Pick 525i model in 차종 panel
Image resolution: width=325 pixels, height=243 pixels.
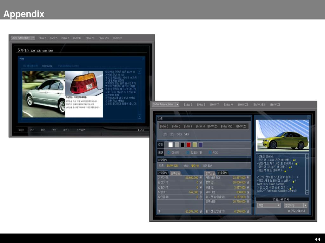click(x=172, y=134)
